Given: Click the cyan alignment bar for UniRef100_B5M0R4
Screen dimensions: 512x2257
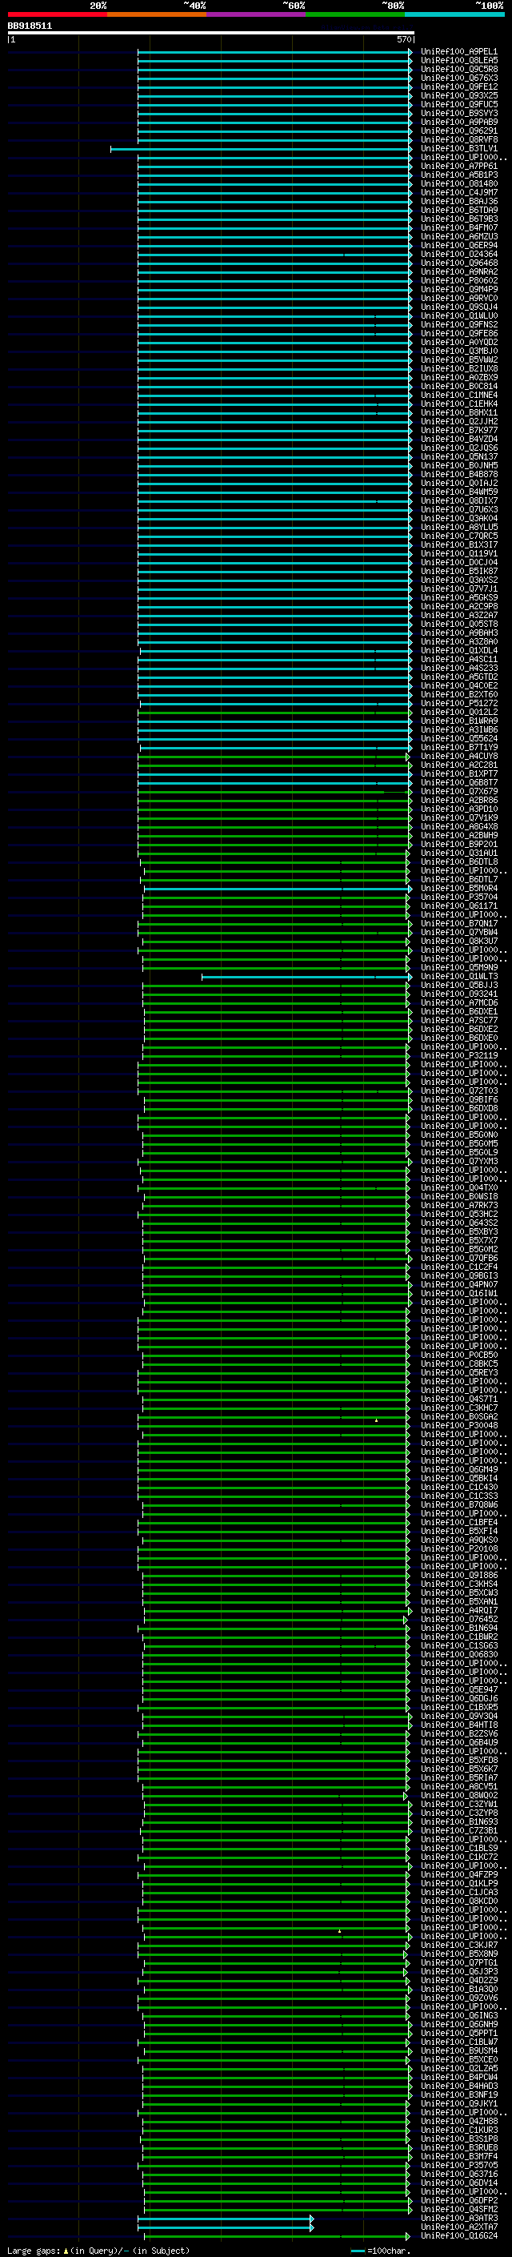Looking at the screenshot, I should (x=278, y=889).
